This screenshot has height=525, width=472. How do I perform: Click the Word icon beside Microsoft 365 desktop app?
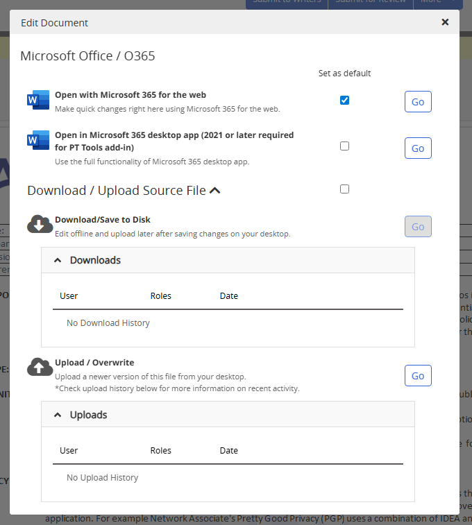coord(38,140)
